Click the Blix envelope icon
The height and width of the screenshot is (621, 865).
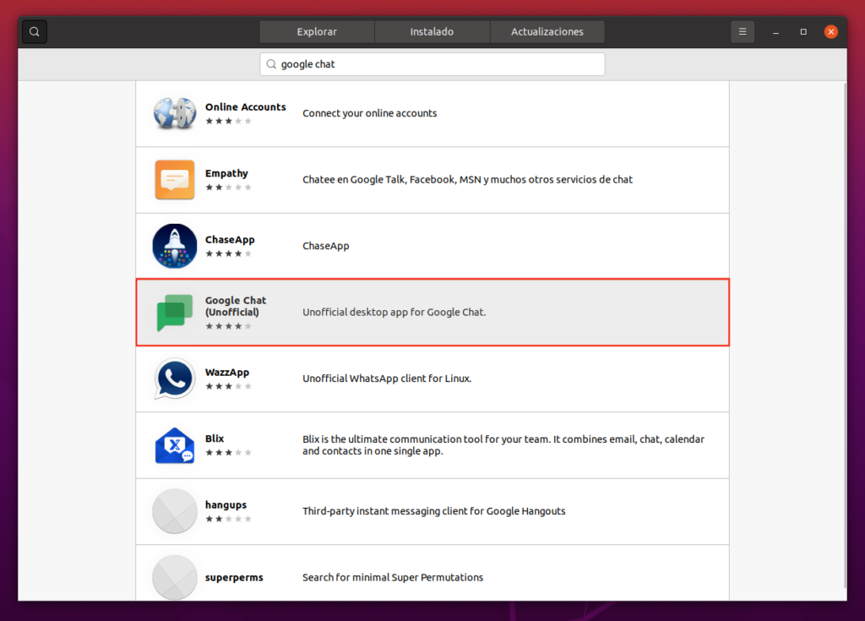click(x=174, y=445)
